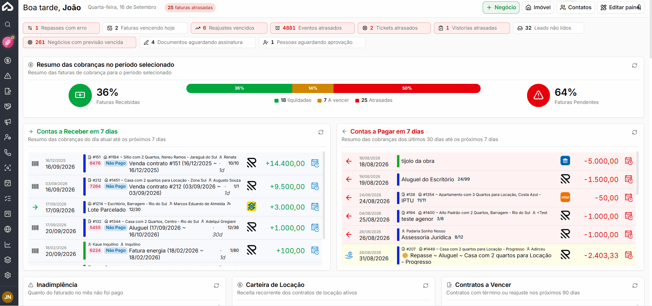The height and width of the screenshot is (306, 652).
Task: Open the globe icon in the sidebar
Action: point(8,229)
